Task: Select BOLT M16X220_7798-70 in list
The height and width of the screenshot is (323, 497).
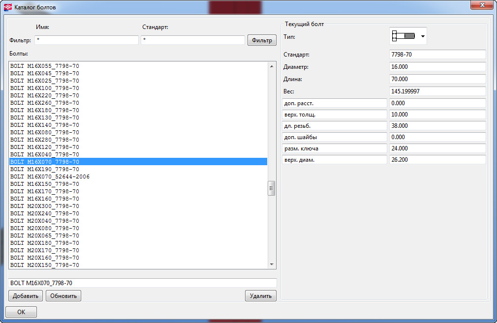Action: (x=138, y=95)
